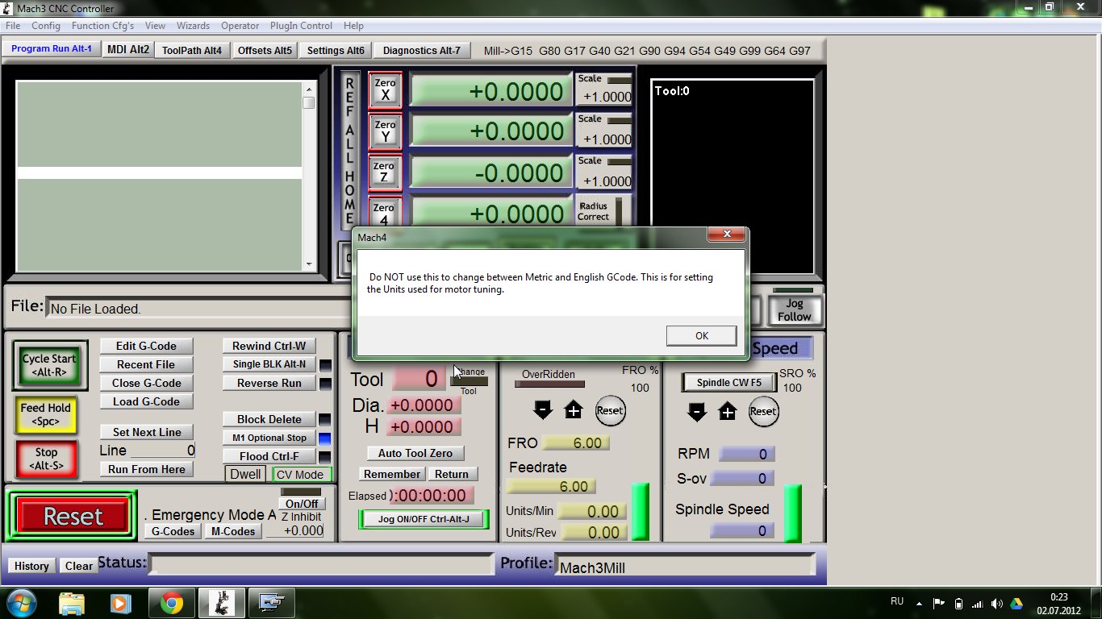Increase spindle override with plus arrow
The height and width of the screenshot is (619, 1102).
click(728, 412)
